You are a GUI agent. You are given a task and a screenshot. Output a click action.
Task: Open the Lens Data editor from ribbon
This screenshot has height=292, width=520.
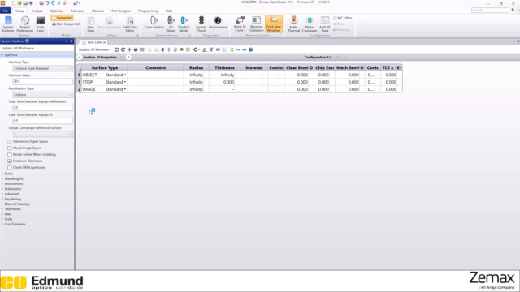click(91, 24)
